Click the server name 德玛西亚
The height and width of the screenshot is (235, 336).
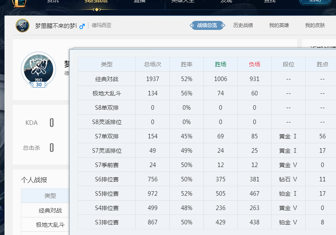[101, 25]
